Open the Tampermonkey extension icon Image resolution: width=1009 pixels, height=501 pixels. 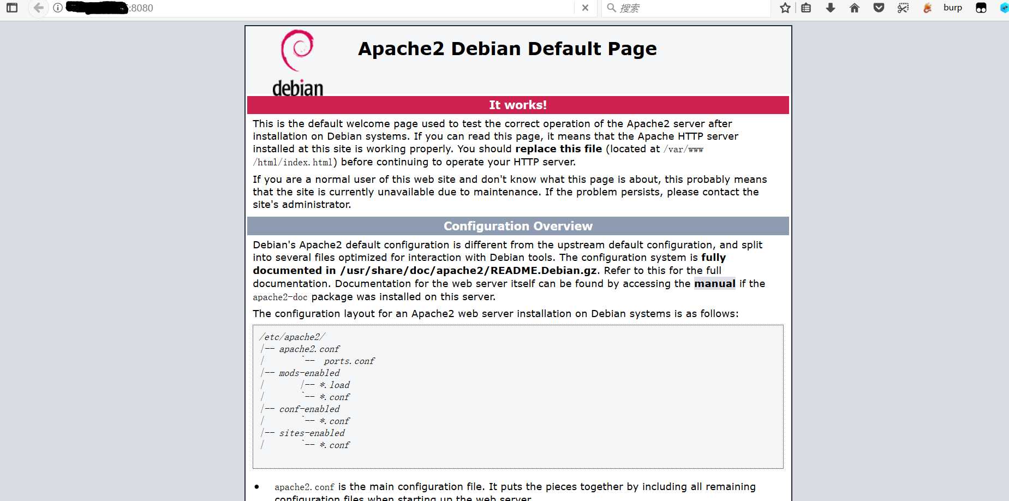(981, 8)
